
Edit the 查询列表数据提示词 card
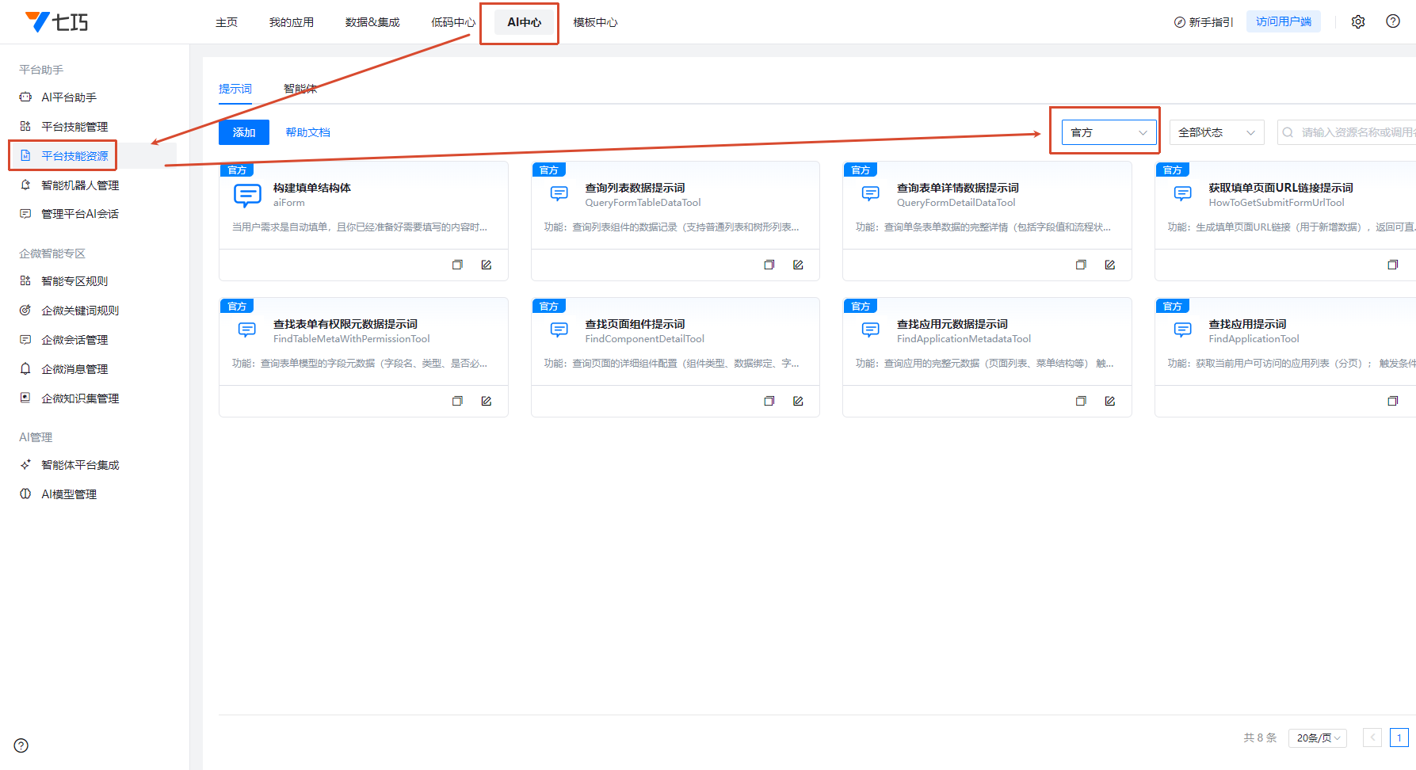798,265
